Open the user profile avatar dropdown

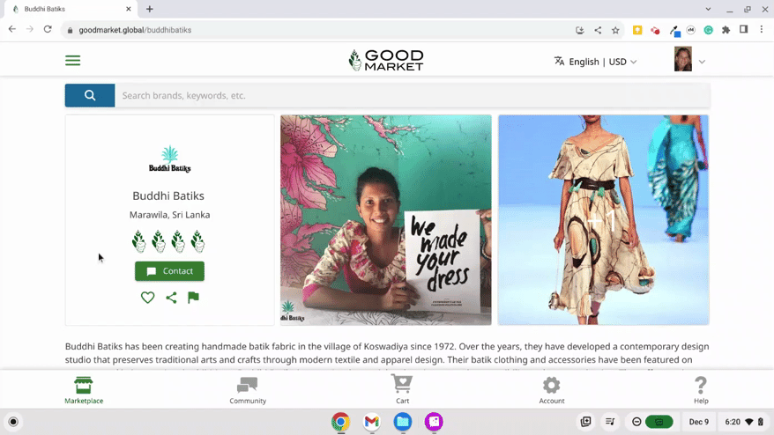tap(688, 61)
